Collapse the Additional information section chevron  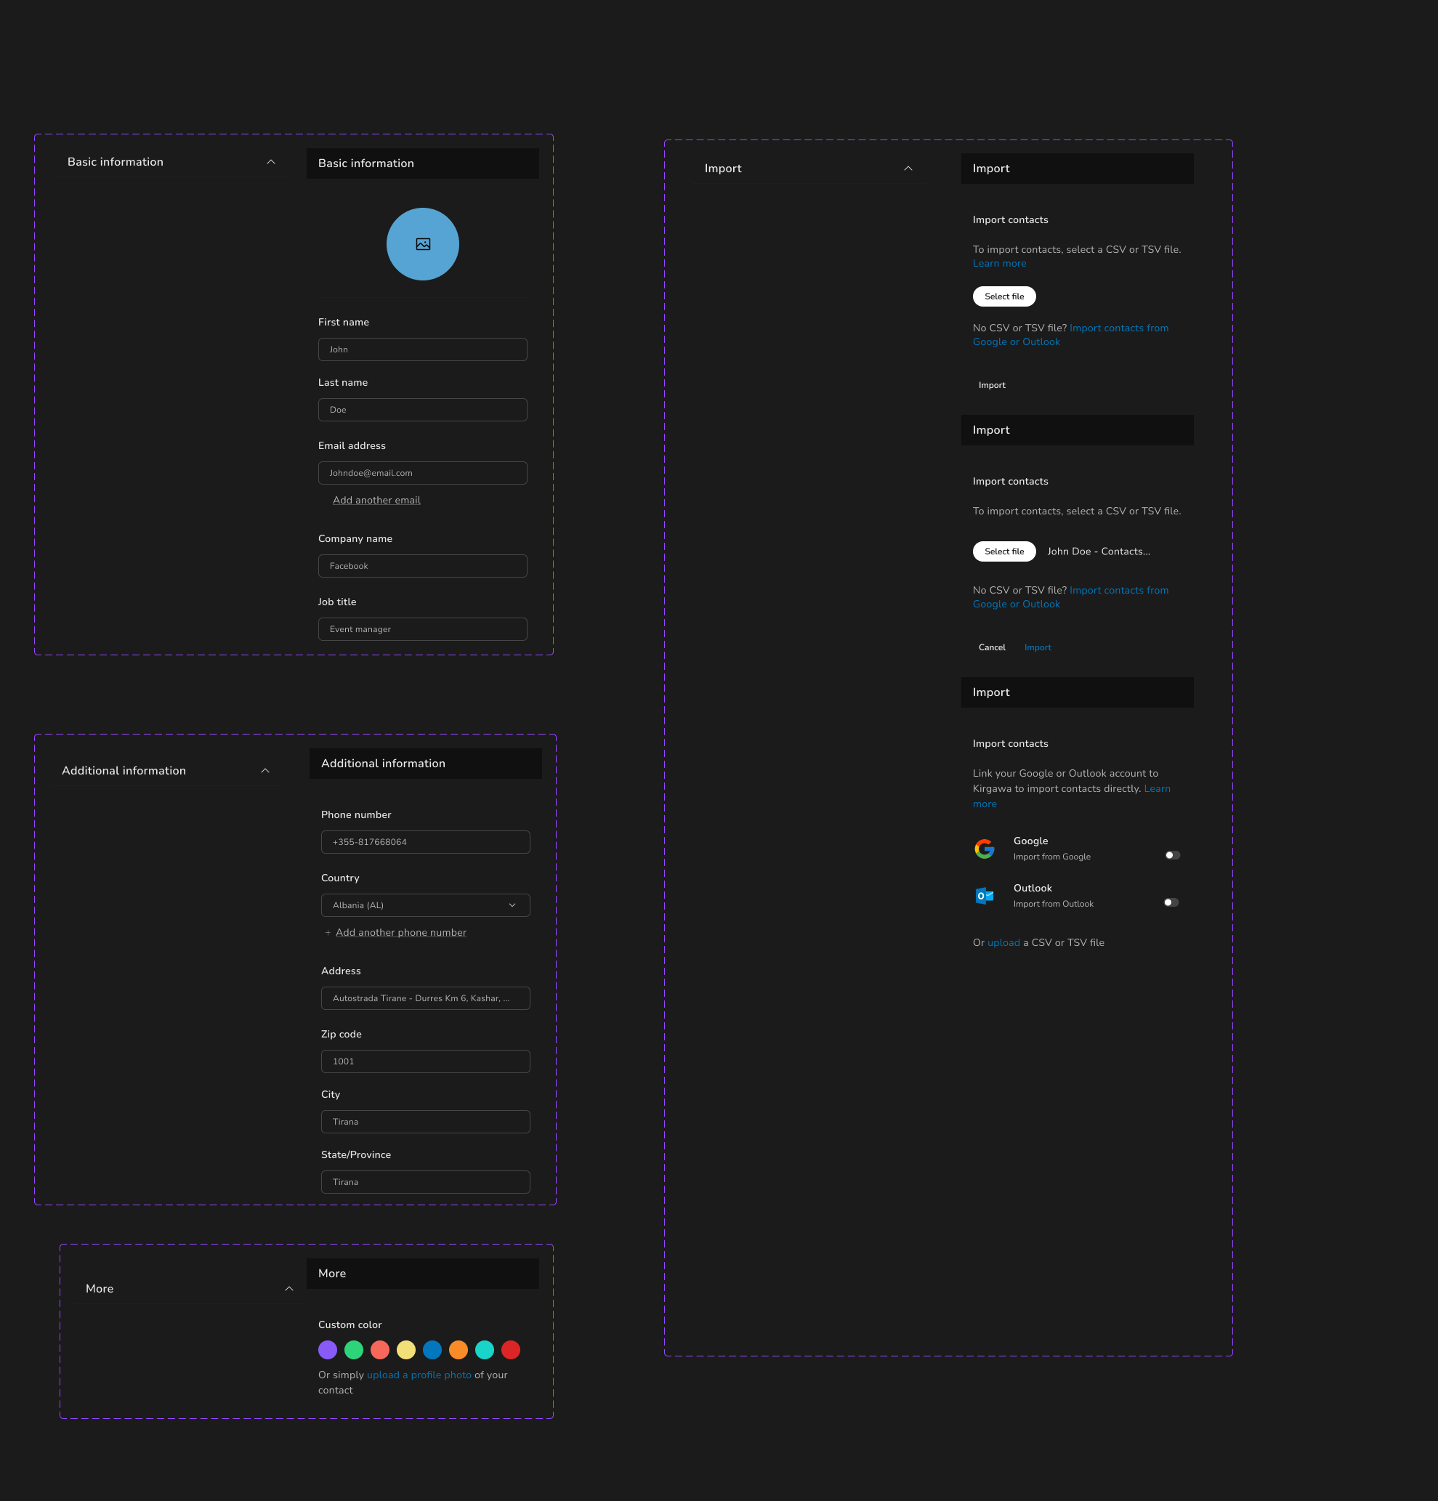point(265,771)
